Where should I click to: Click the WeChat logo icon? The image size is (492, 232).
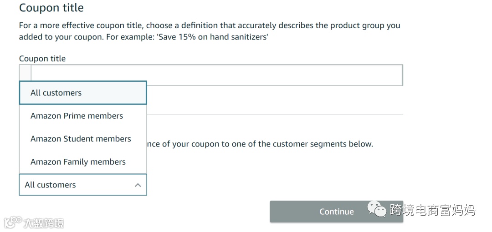coord(377,209)
